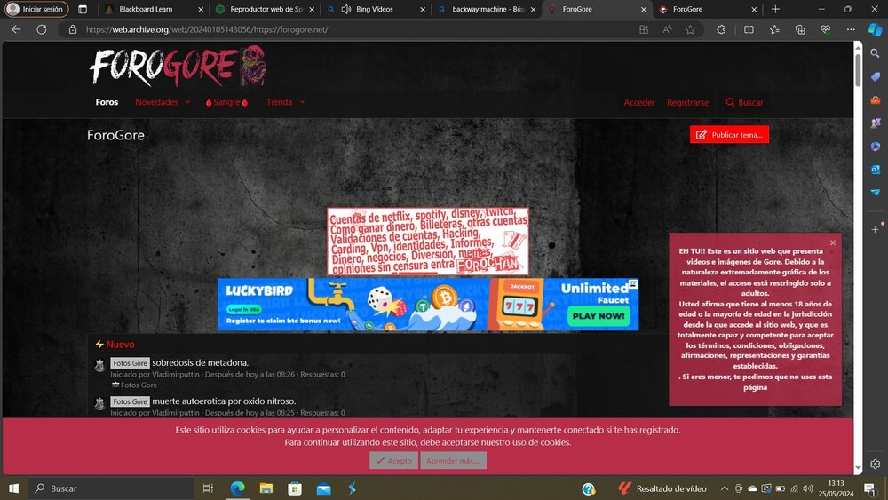Close the Bing Vídeos tab

click(423, 9)
